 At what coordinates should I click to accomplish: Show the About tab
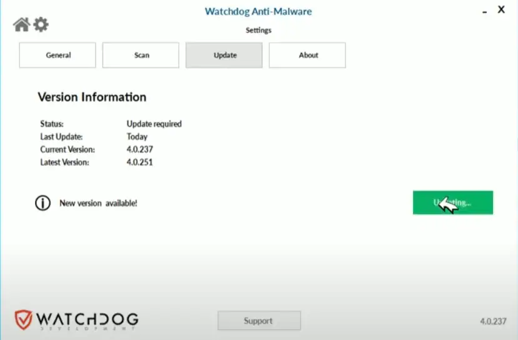pos(307,55)
